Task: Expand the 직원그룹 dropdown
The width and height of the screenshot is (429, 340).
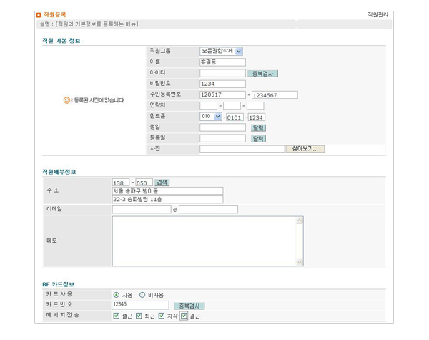Action: (x=239, y=51)
